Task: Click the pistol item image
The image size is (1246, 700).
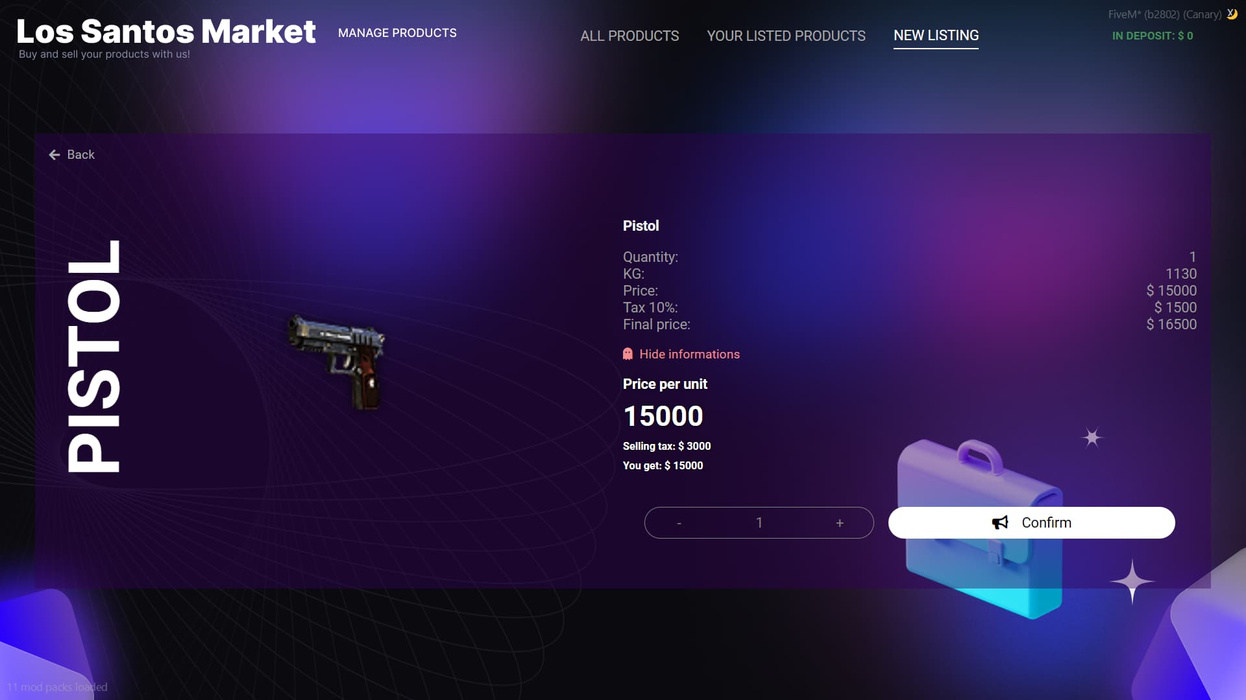Action: click(337, 360)
